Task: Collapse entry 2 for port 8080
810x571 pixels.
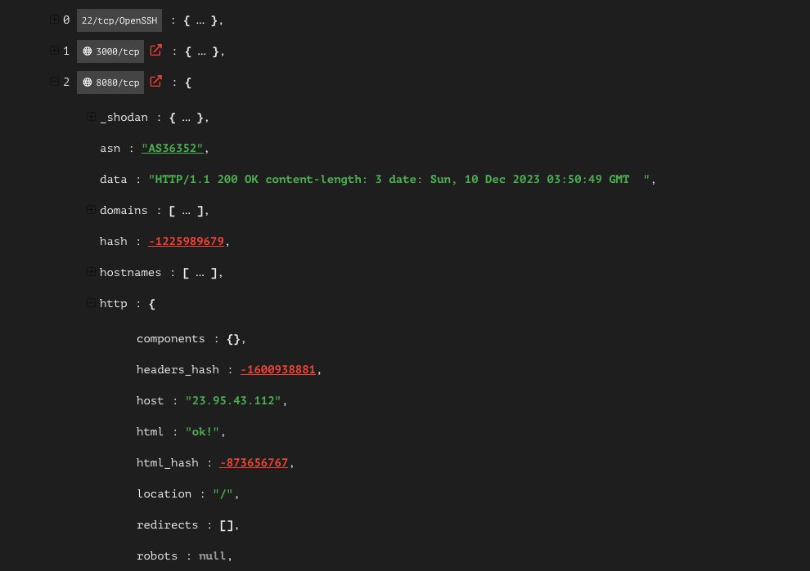Action: pos(54,81)
